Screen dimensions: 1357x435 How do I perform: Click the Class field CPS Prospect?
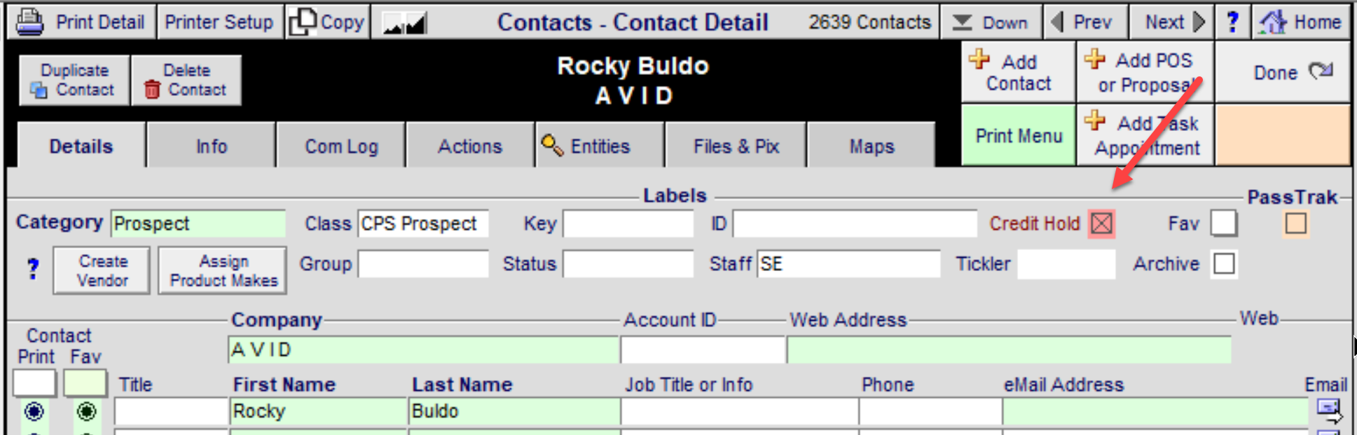click(423, 223)
